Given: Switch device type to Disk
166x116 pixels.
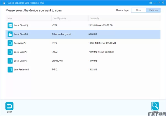Looking at the screenshot, I should [138, 10].
